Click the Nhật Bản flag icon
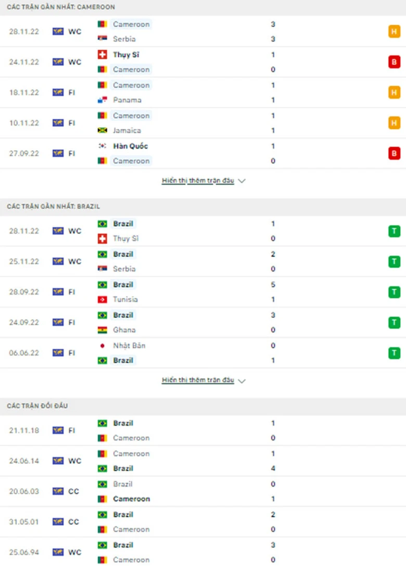Screen dimensions: 406x566 (102, 346)
